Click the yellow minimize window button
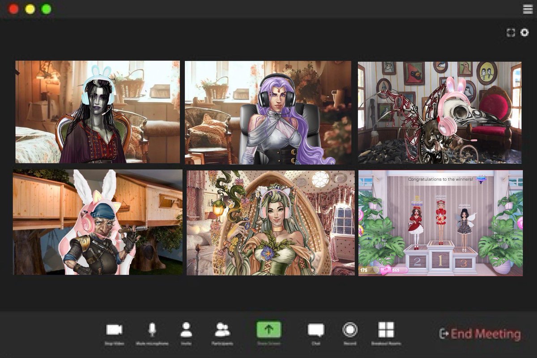The height and width of the screenshot is (358, 537). coord(30,9)
